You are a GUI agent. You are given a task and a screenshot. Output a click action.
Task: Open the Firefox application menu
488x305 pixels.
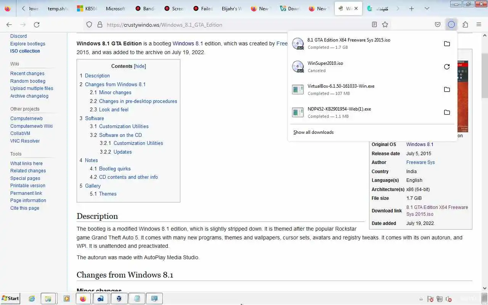[x=479, y=24]
